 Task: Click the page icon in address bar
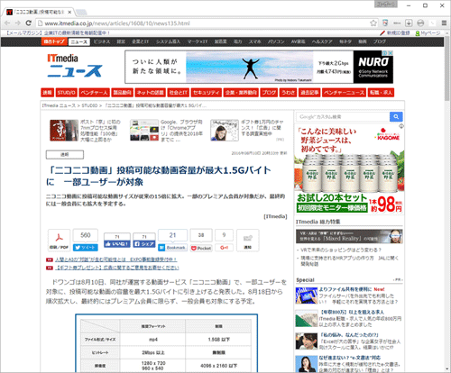(x=40, y=23)
